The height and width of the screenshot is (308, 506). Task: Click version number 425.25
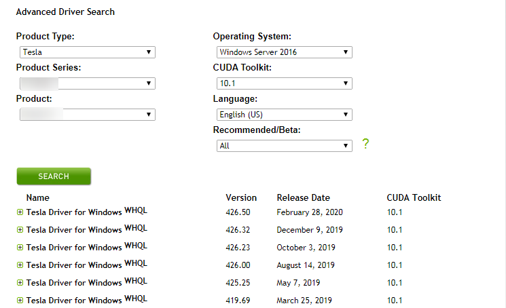click(238, 283)
